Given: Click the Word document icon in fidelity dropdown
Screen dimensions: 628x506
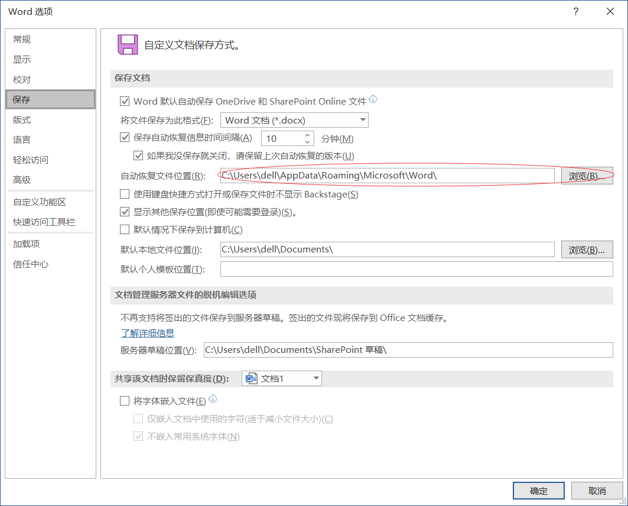Looking at the screenshot, I should click(252, 378).
